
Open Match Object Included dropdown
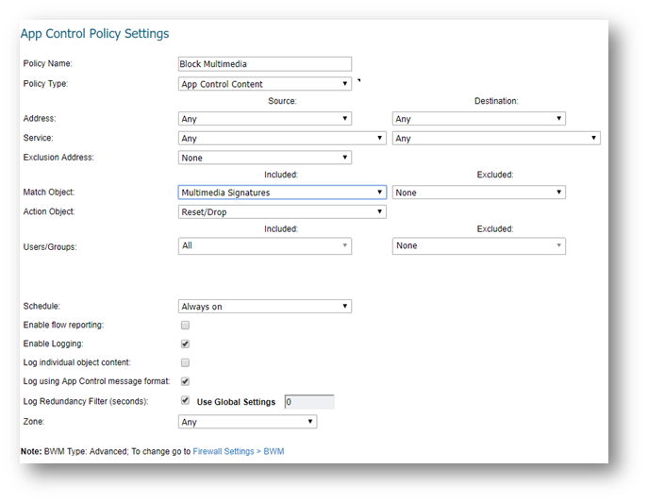[x=282, y=193]
